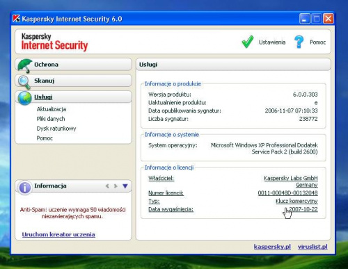Click the green umbrella Ochrona icon

pos(25,65)
